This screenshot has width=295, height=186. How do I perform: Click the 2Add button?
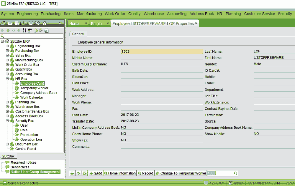pos(96,173)
